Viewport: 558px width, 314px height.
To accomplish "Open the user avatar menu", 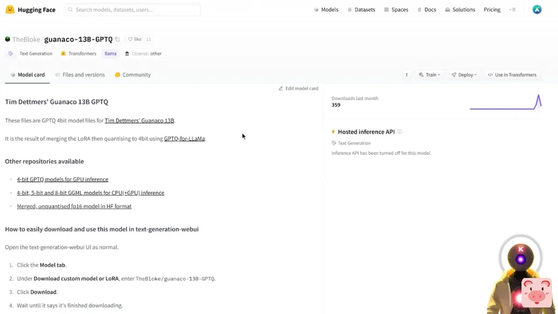I will [x=537, y=10].
